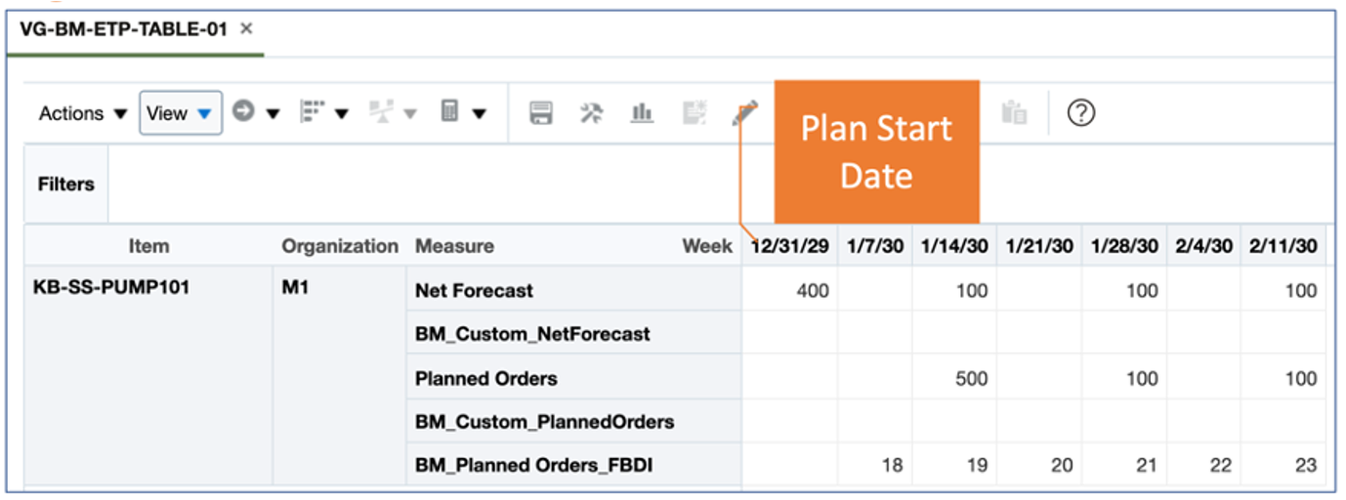Click the 12/31/29 week column header
This screenshot has height=500, width=1346.
click(789, 246)
